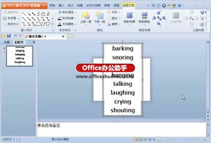
Task: Switch to normal view in status bar
Action: tap(135, 140)
